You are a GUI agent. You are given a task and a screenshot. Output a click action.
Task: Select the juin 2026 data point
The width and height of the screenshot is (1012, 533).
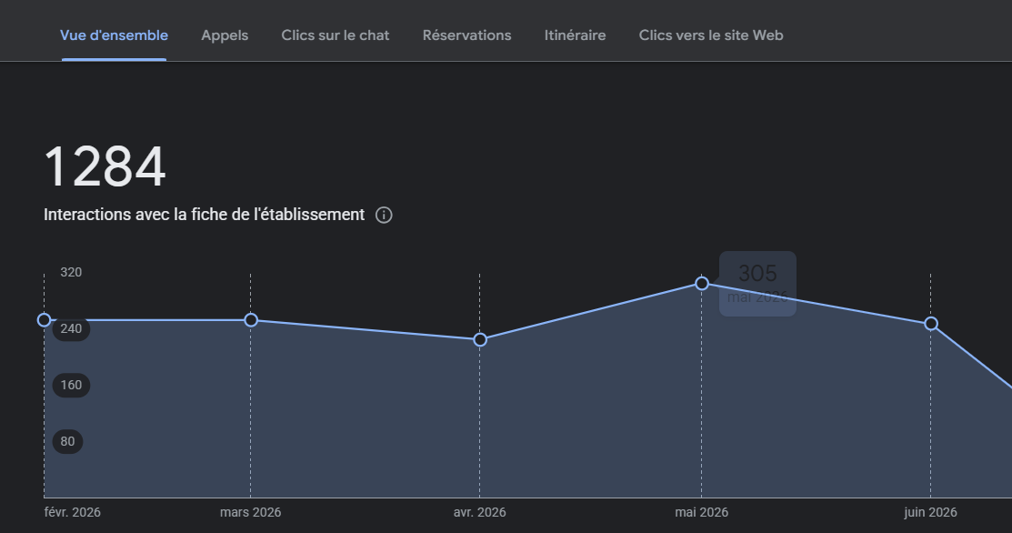click(931, 324)
